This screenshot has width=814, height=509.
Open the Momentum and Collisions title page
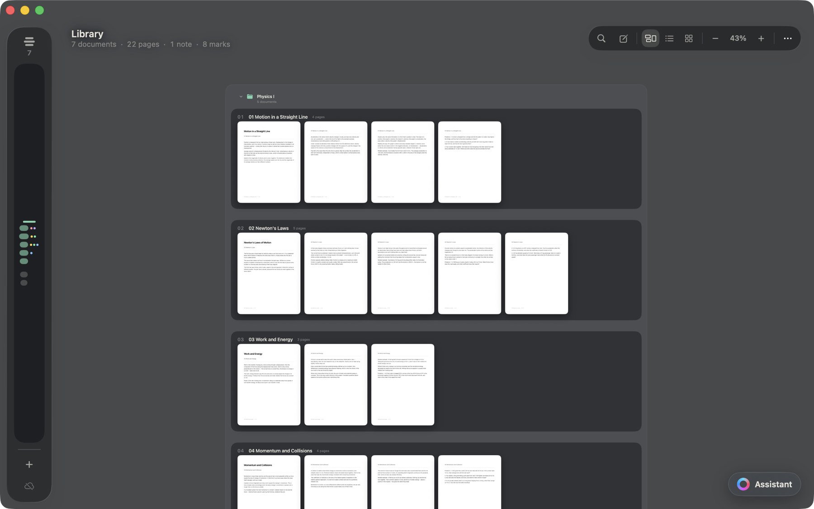click(x=269, y=482)
